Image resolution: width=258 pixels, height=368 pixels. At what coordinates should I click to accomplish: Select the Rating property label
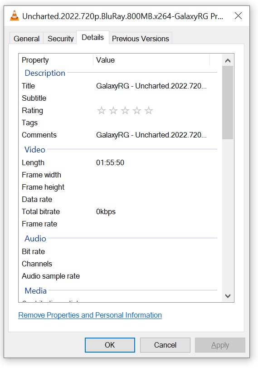32,111
